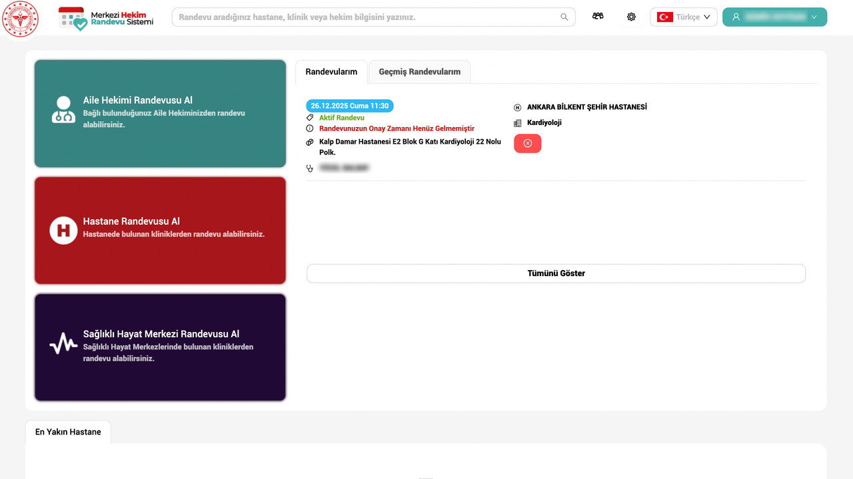Open the family members people icon
Screen dimensions: 853x479
(x=598, y=17)
